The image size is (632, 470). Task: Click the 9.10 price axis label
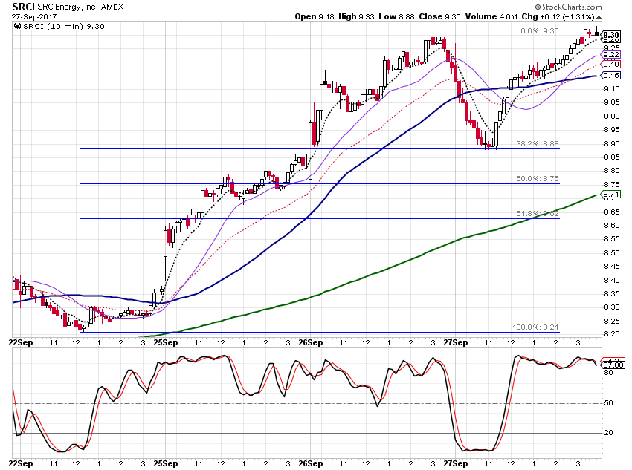pyautogui.click(x=612, y=89)
